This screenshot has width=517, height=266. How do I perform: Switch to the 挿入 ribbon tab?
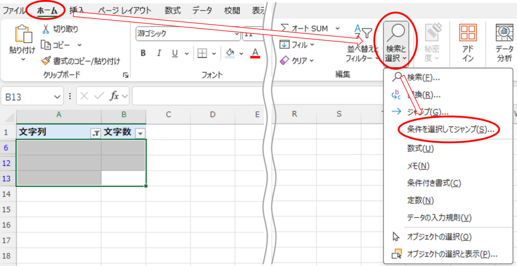77,11
